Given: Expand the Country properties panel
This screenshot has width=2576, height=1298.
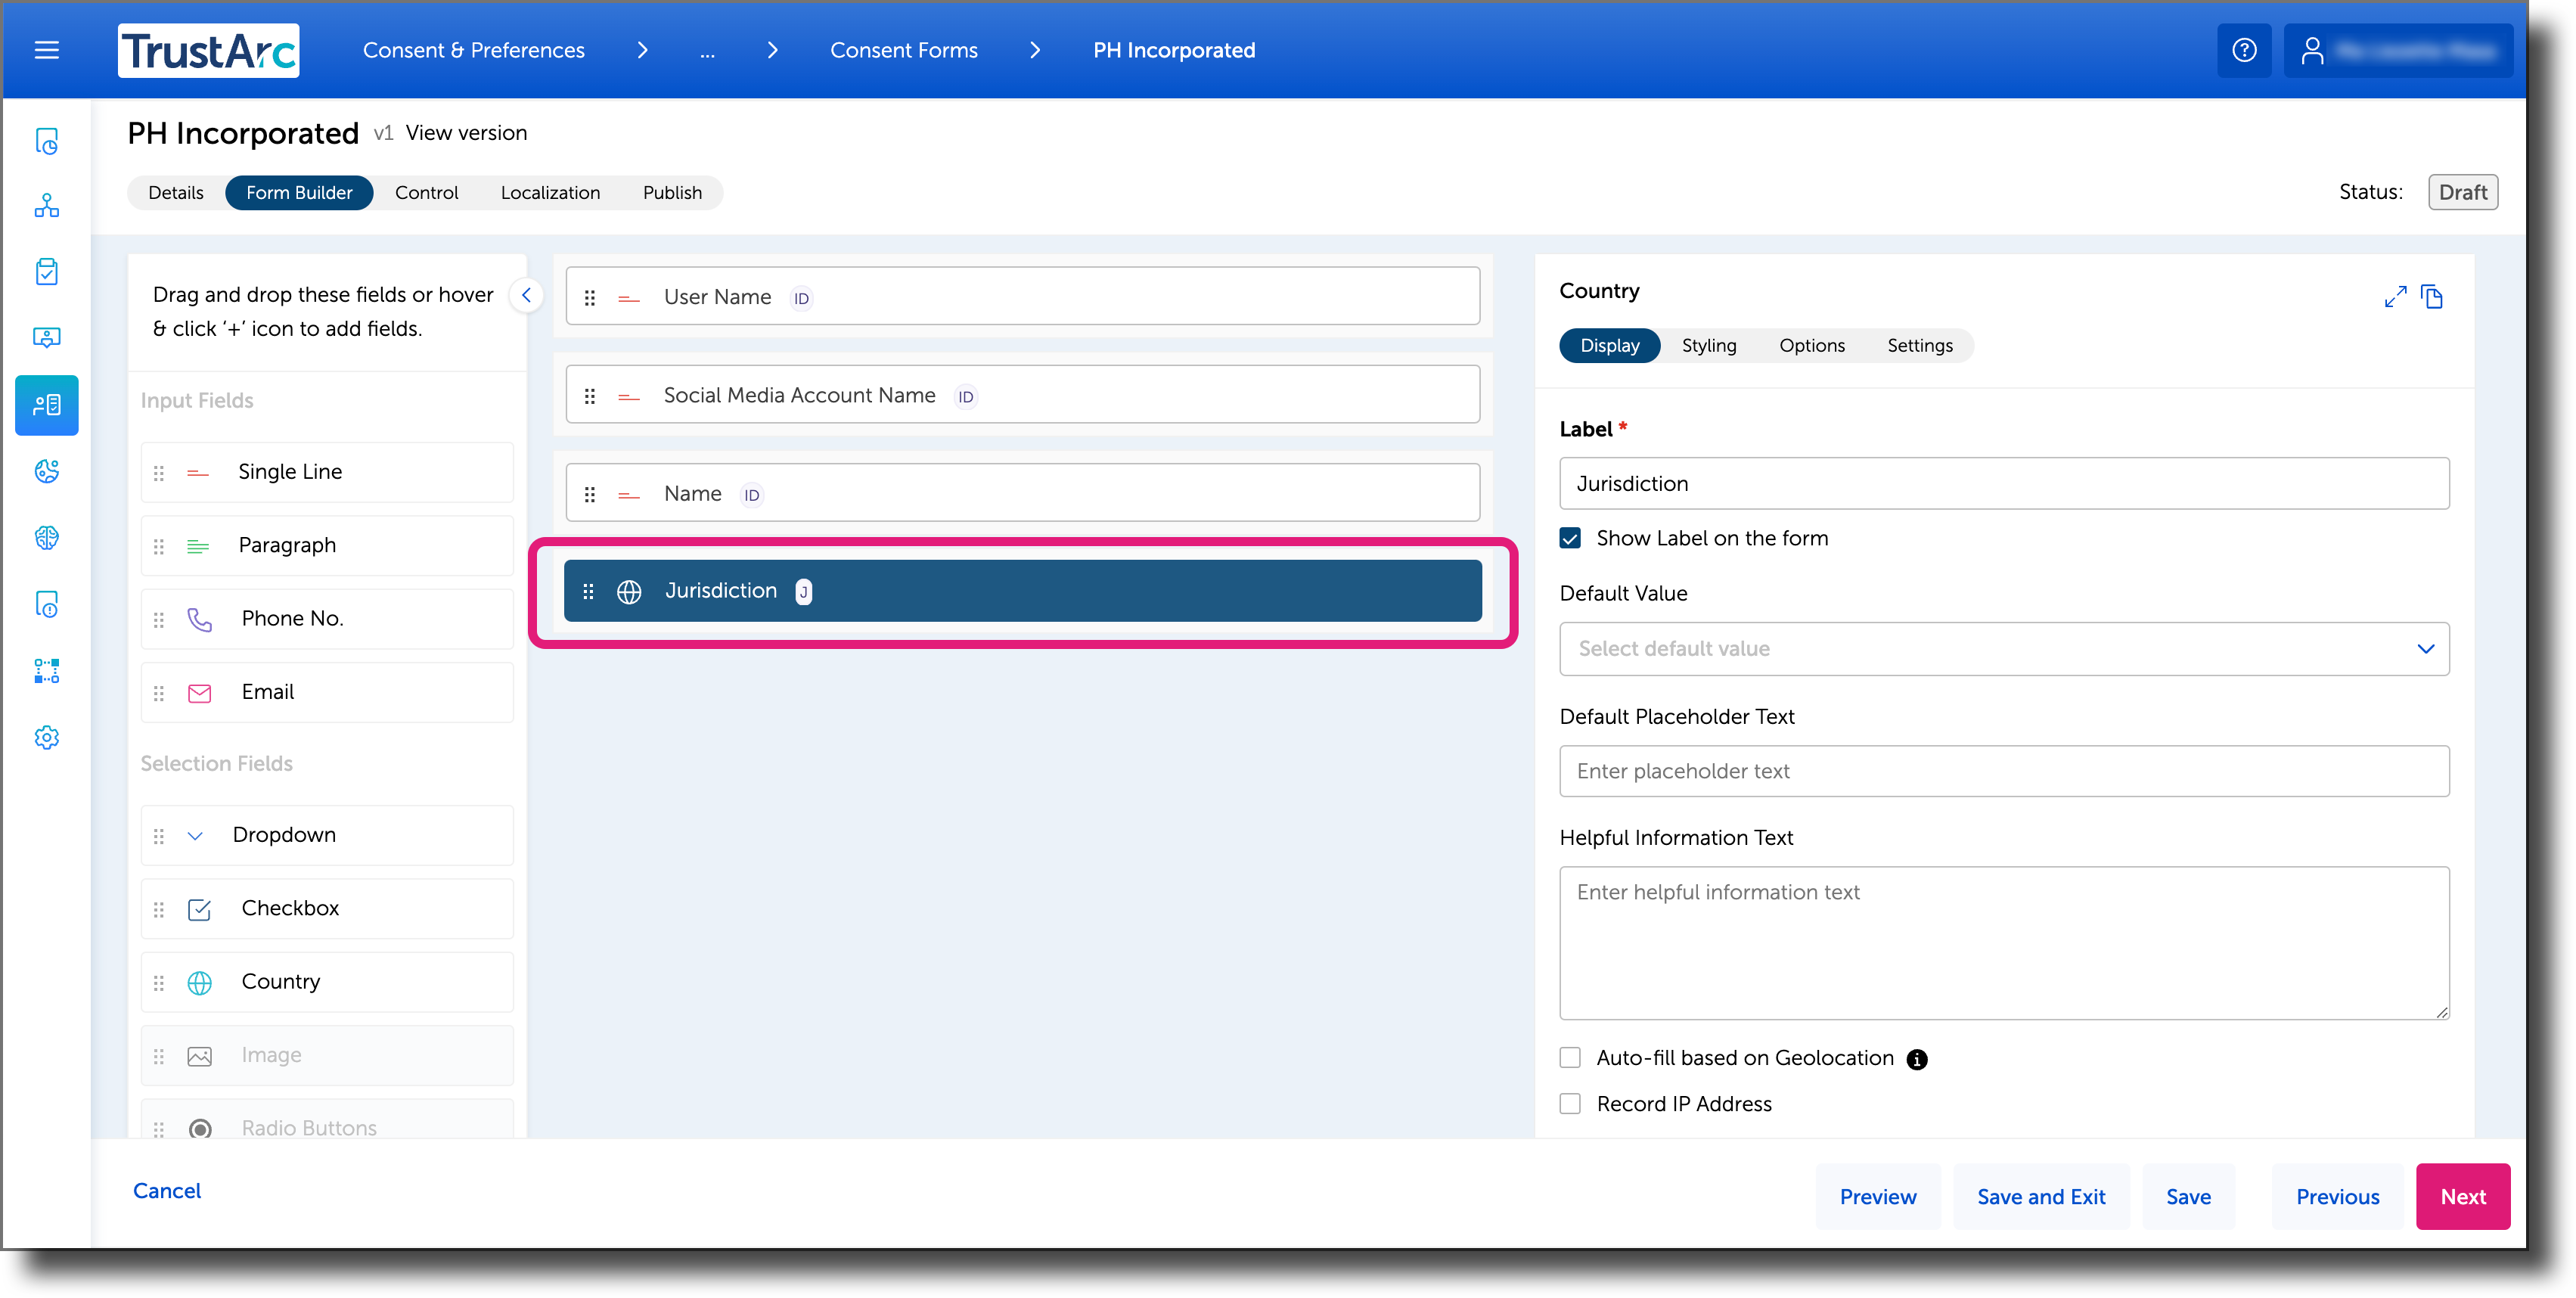Looking at the screenshot, I should [2395, 297].
